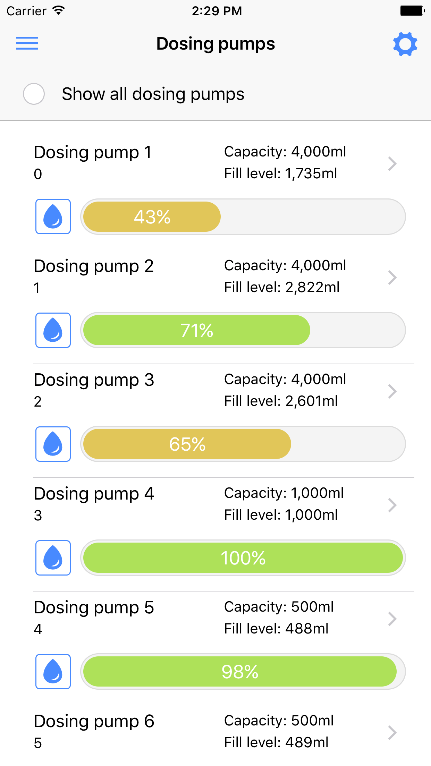
Task: Select the Dosing pump 3 title
Action: tap(94, 380)
